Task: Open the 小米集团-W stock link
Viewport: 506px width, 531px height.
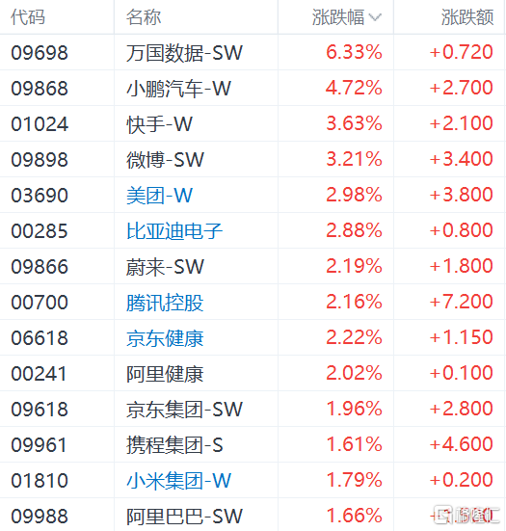Action: point(179,481)
